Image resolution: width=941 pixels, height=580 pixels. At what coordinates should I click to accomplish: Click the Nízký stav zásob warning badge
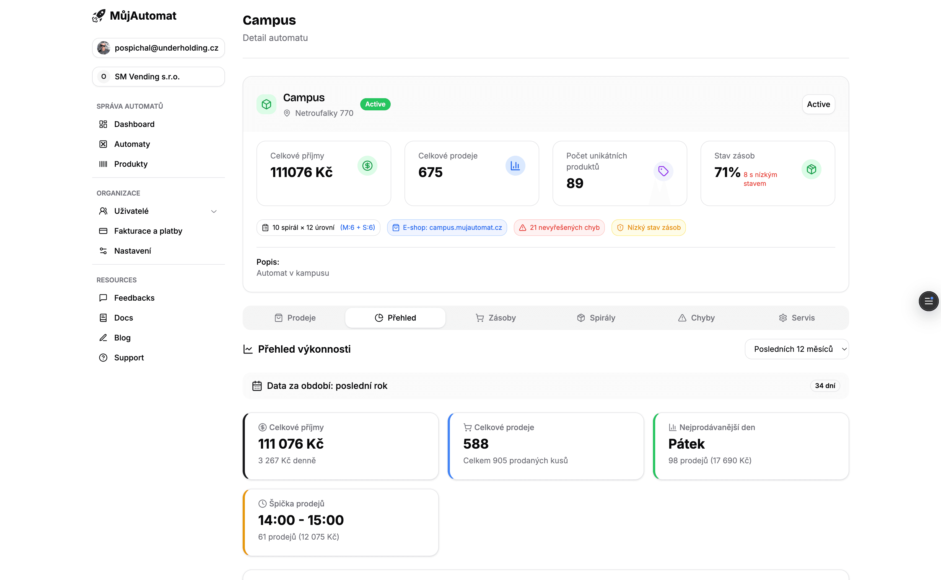tap(648, 228)
